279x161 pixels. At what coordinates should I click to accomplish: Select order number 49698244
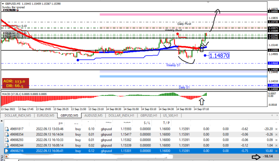coord(17,145)
